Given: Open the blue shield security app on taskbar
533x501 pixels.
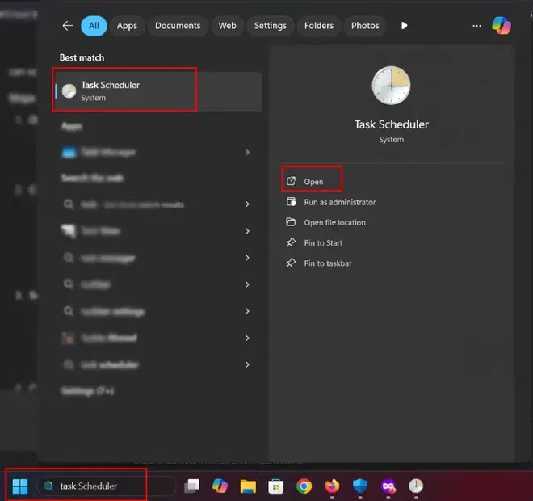Looking at the screenshot, I should [360, 486].
